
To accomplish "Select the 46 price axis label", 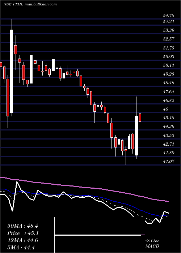I will (x=166, y=109).
